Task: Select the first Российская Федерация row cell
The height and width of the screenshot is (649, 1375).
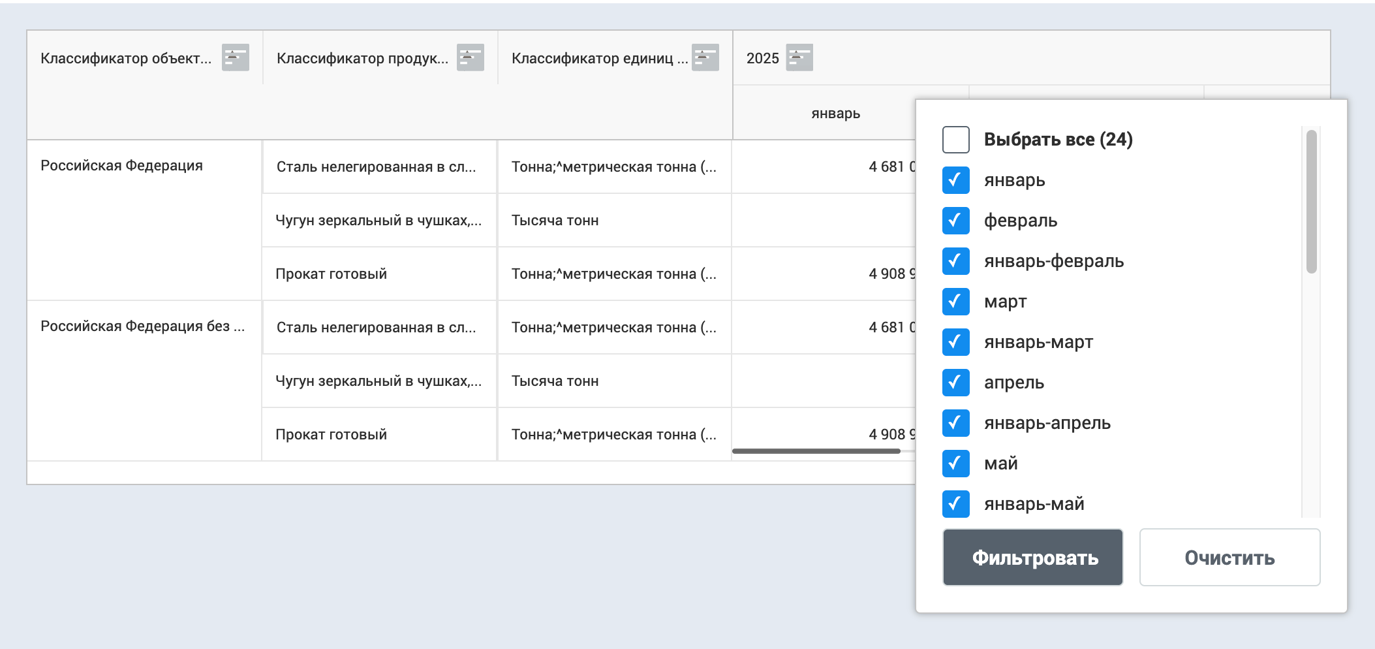Action: tap(121, 166)
